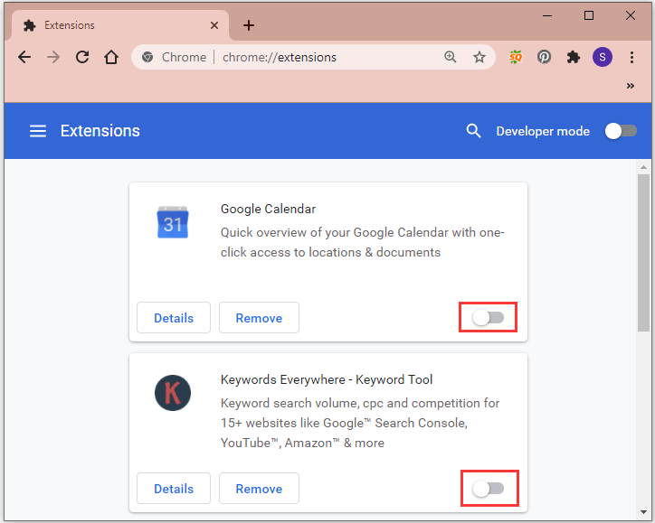Viewport: 655px width, 523px height.
Task: Select the Extensions browser tab
Action: point(120,25)
